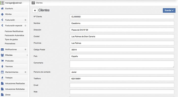Click the Clientes breadcrumb text
The image size is (178, 97).
pos(39,3)
